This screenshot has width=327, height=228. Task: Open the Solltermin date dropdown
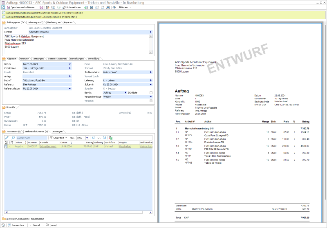(151, 85)
